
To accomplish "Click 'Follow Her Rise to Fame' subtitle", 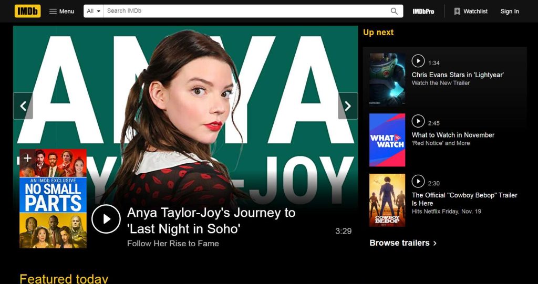I will [x=173, y=244].
